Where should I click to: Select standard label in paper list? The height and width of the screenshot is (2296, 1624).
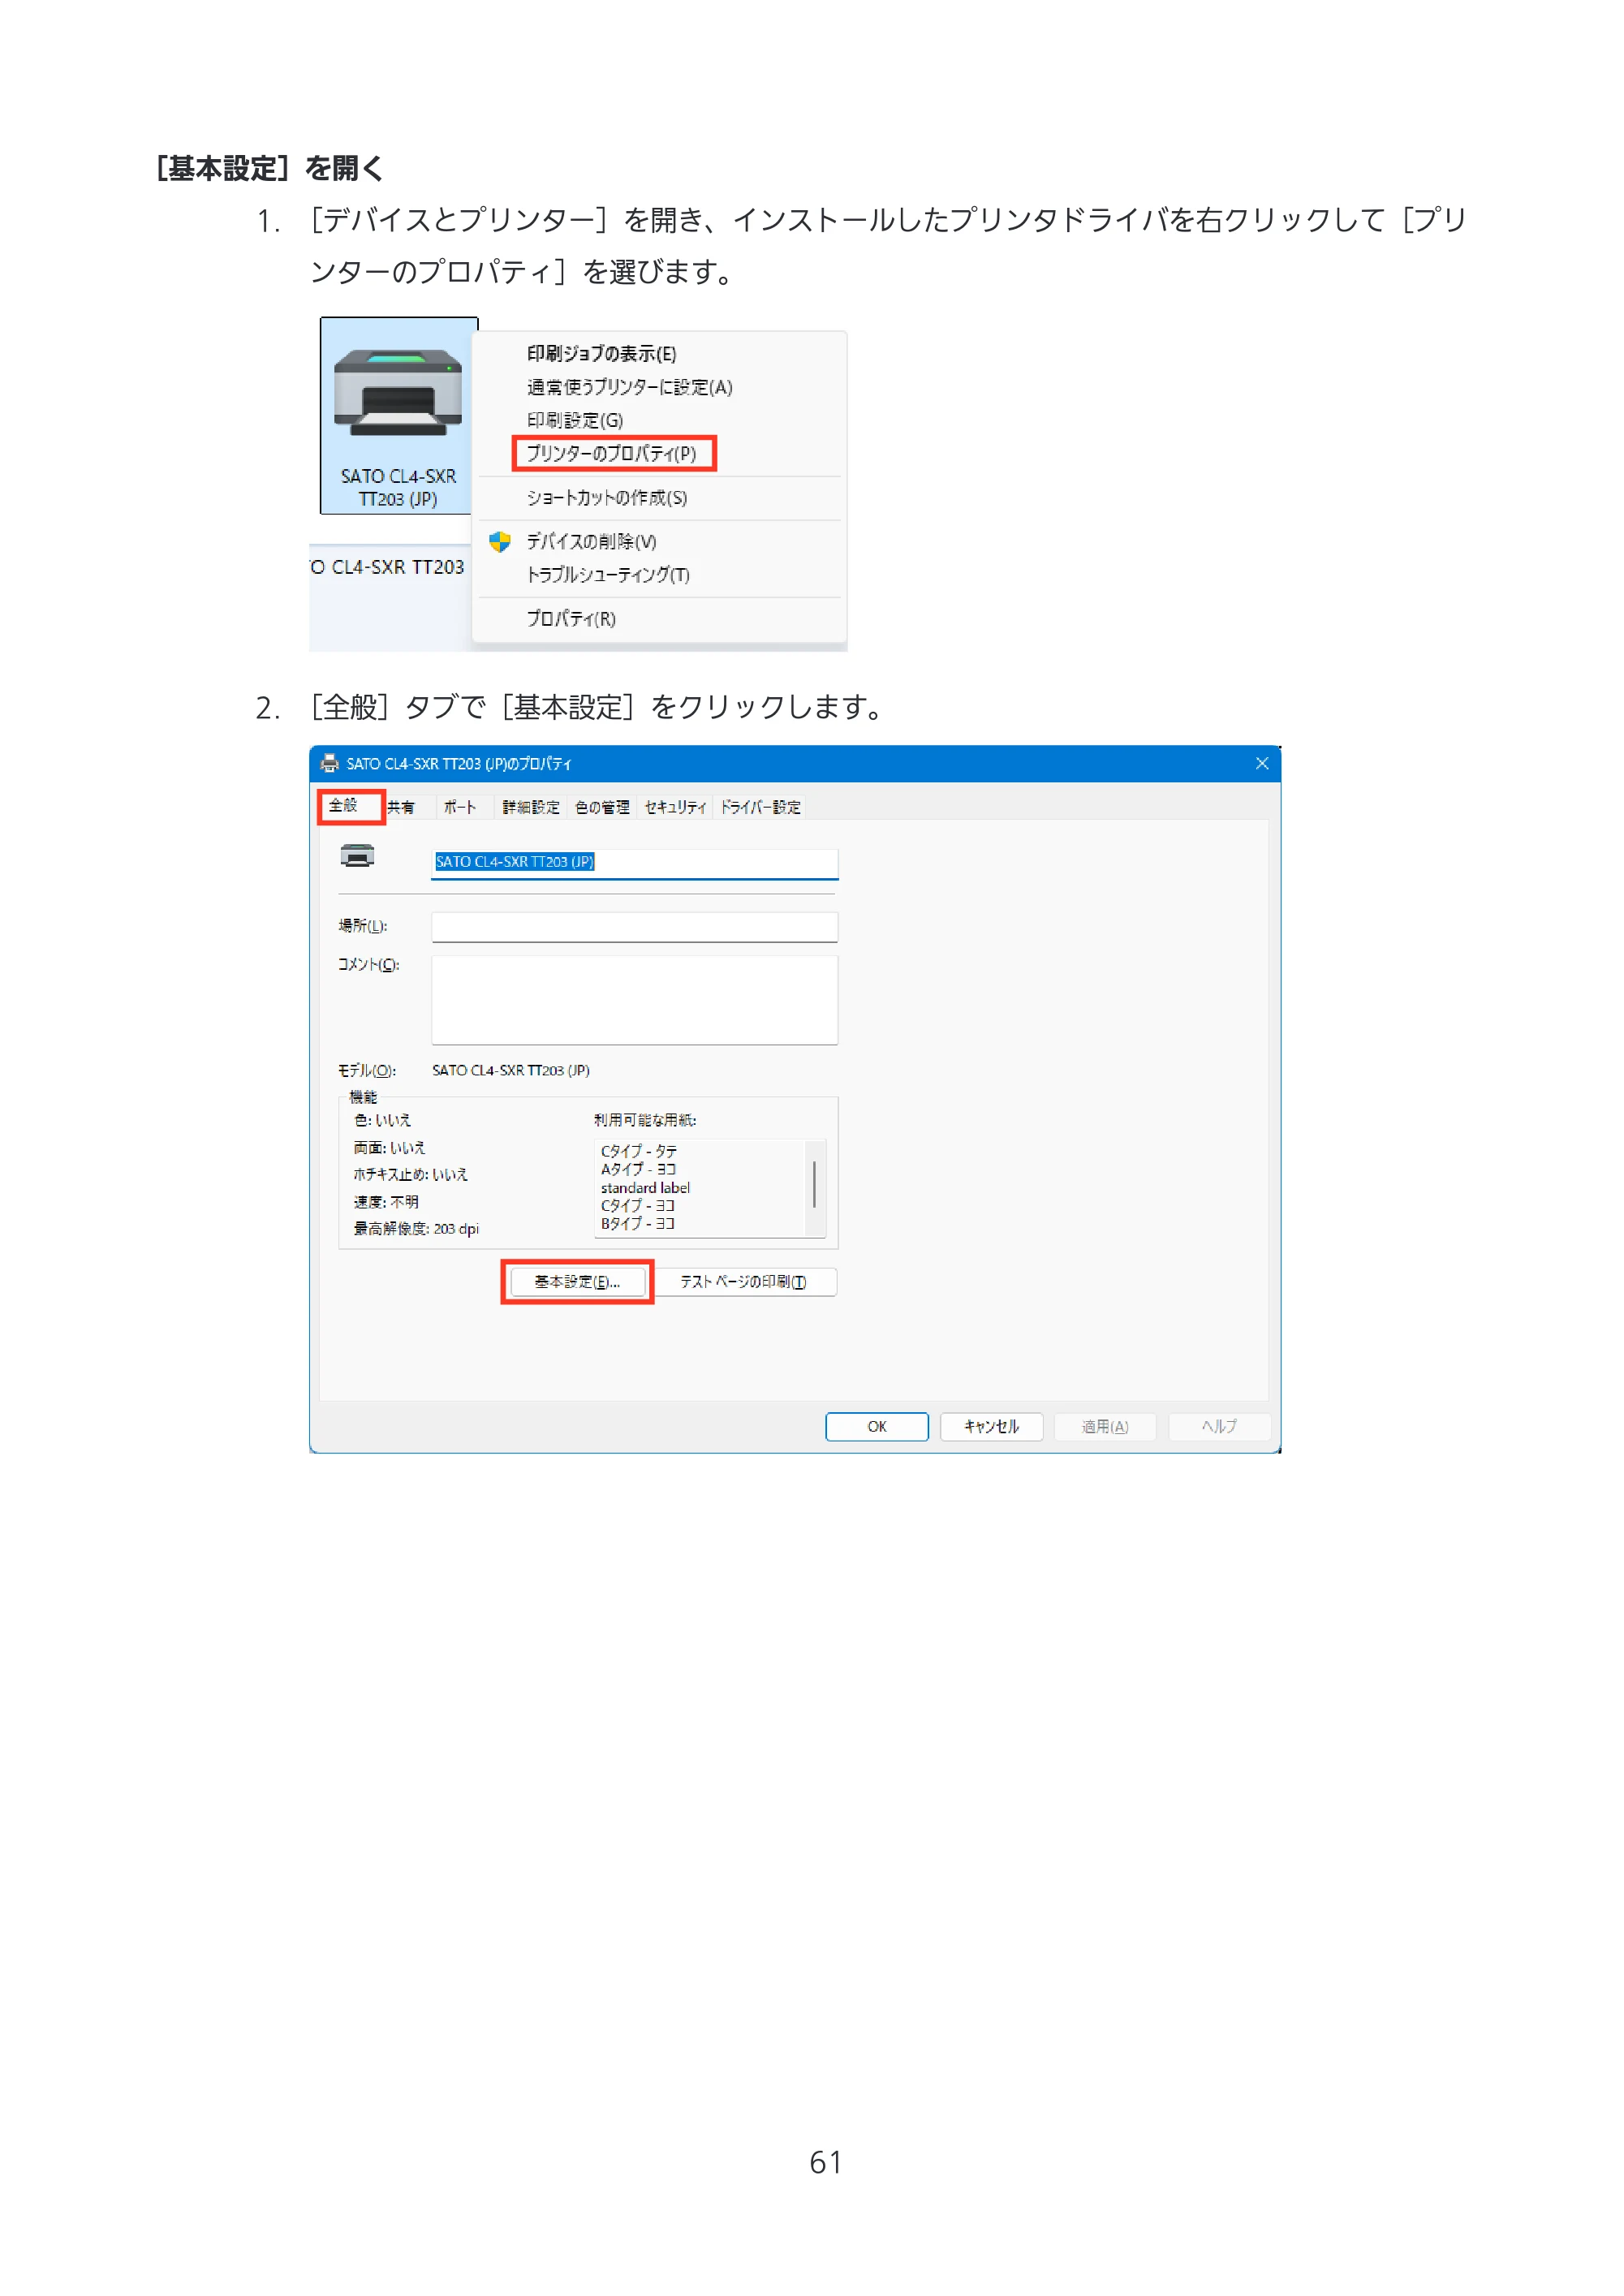(x=645, y=1188)
